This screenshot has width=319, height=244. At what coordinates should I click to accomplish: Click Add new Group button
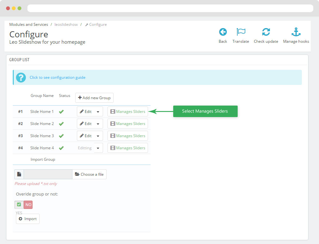[94, 98]
